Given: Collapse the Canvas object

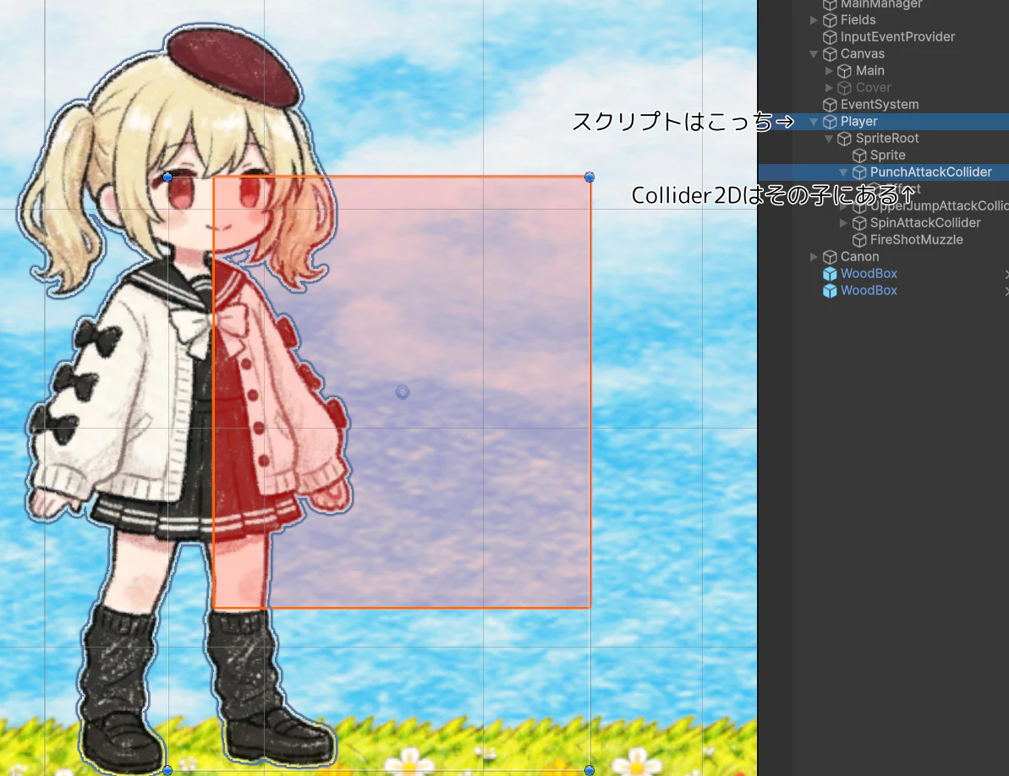Looking at the screenshot, I should click(x=814, y=54).
